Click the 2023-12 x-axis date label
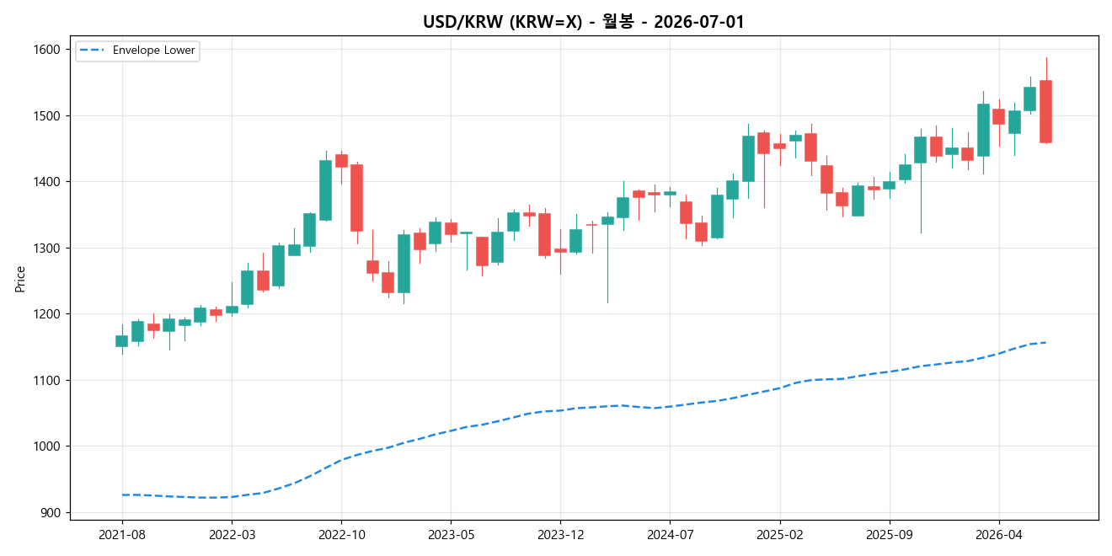Viewport: 1112px width, 556px height. tap(560, 534)
